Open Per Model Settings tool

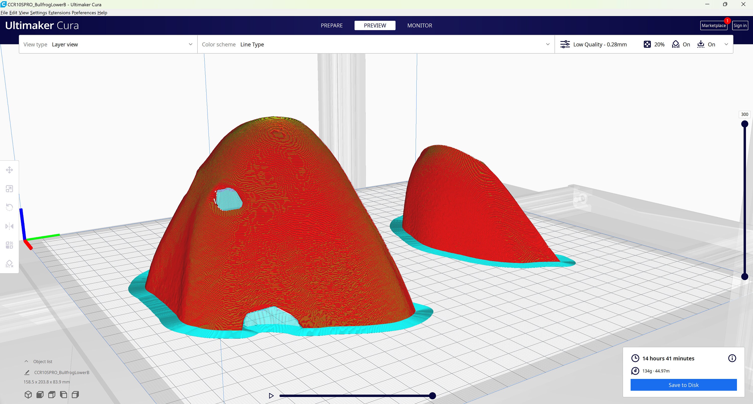9,245
